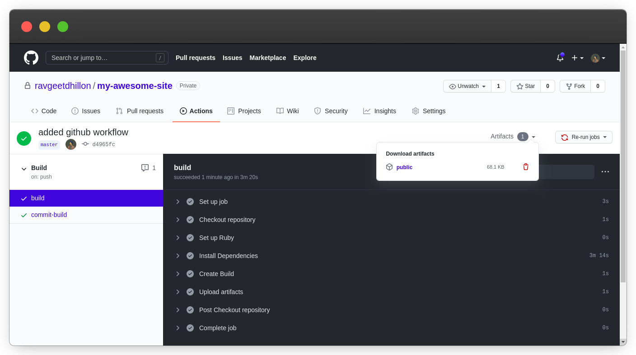Open the Artifacts dropdown arrow
Screen dimensions: 636x355
[533, 137]
